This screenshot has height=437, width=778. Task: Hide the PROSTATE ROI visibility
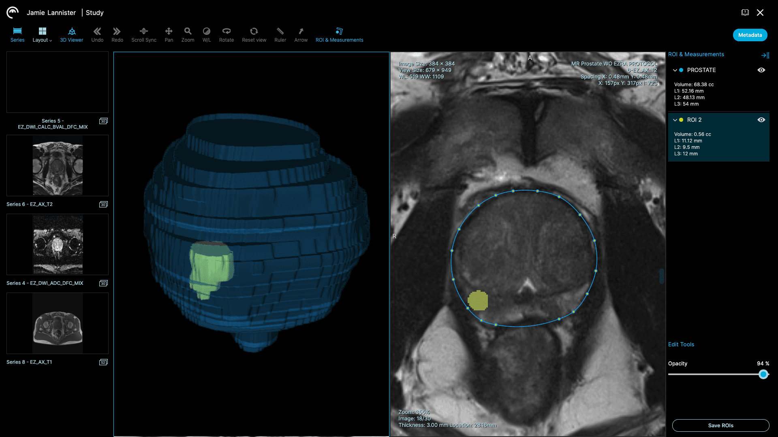[x=761, y=70]
